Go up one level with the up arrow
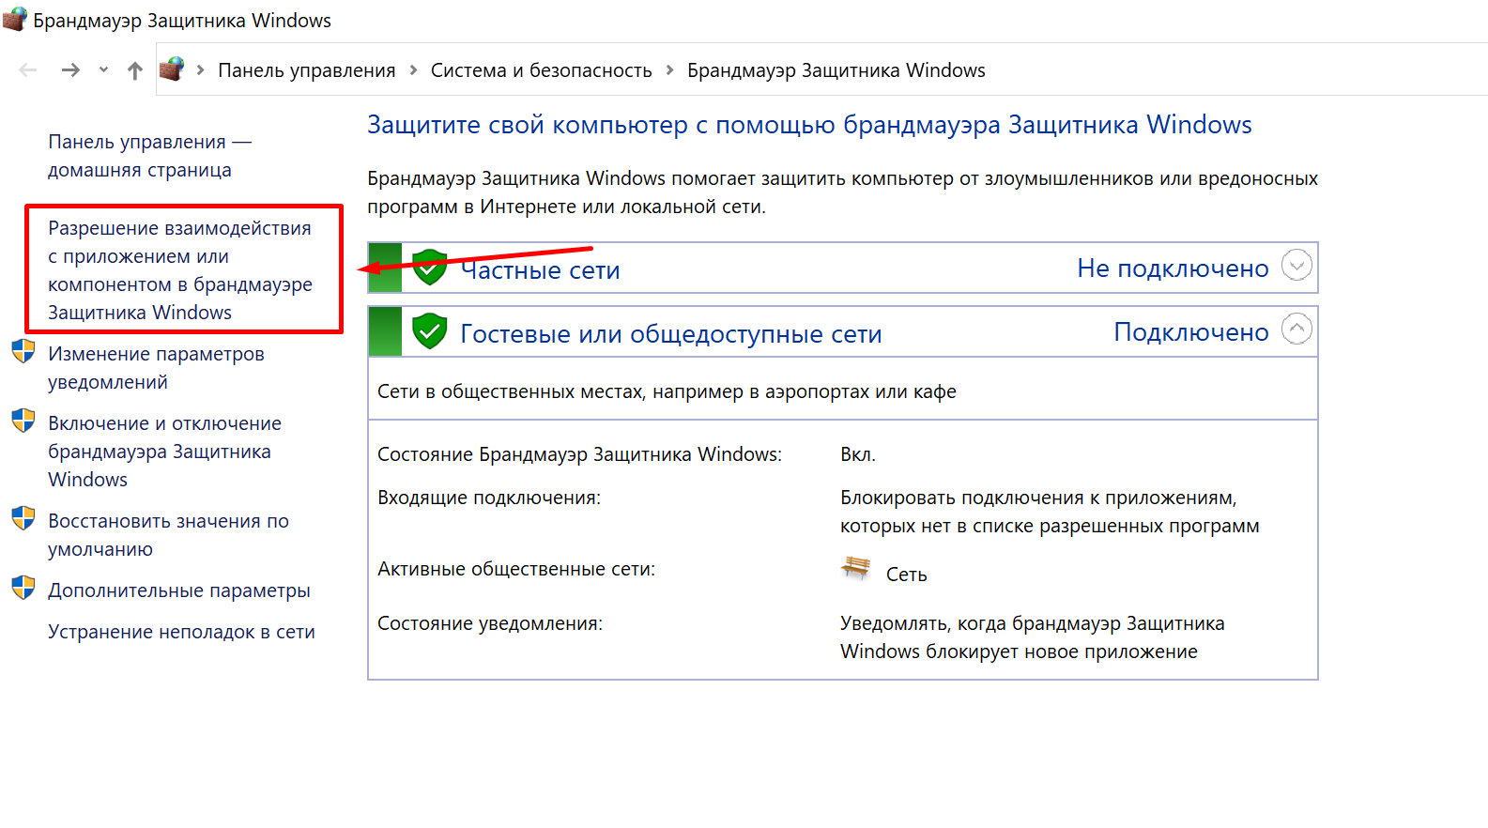The width and height of the screenshot is (1488, 828). [135, 70]
